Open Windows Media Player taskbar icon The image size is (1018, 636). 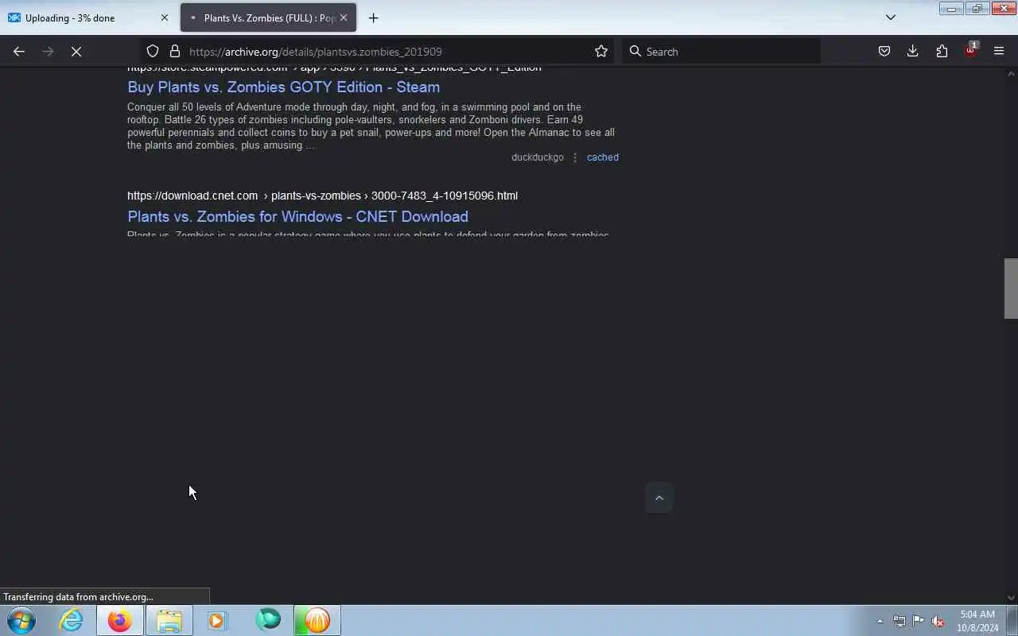coord(217,620)
